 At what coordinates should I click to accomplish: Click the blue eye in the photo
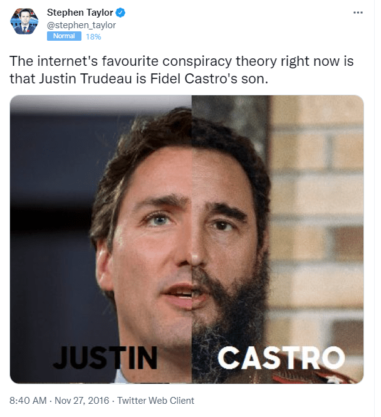pos(158,220)
